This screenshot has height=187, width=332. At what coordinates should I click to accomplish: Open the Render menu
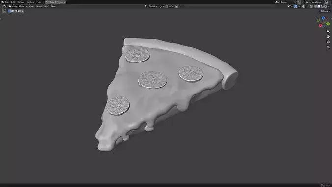pos(21,2)
